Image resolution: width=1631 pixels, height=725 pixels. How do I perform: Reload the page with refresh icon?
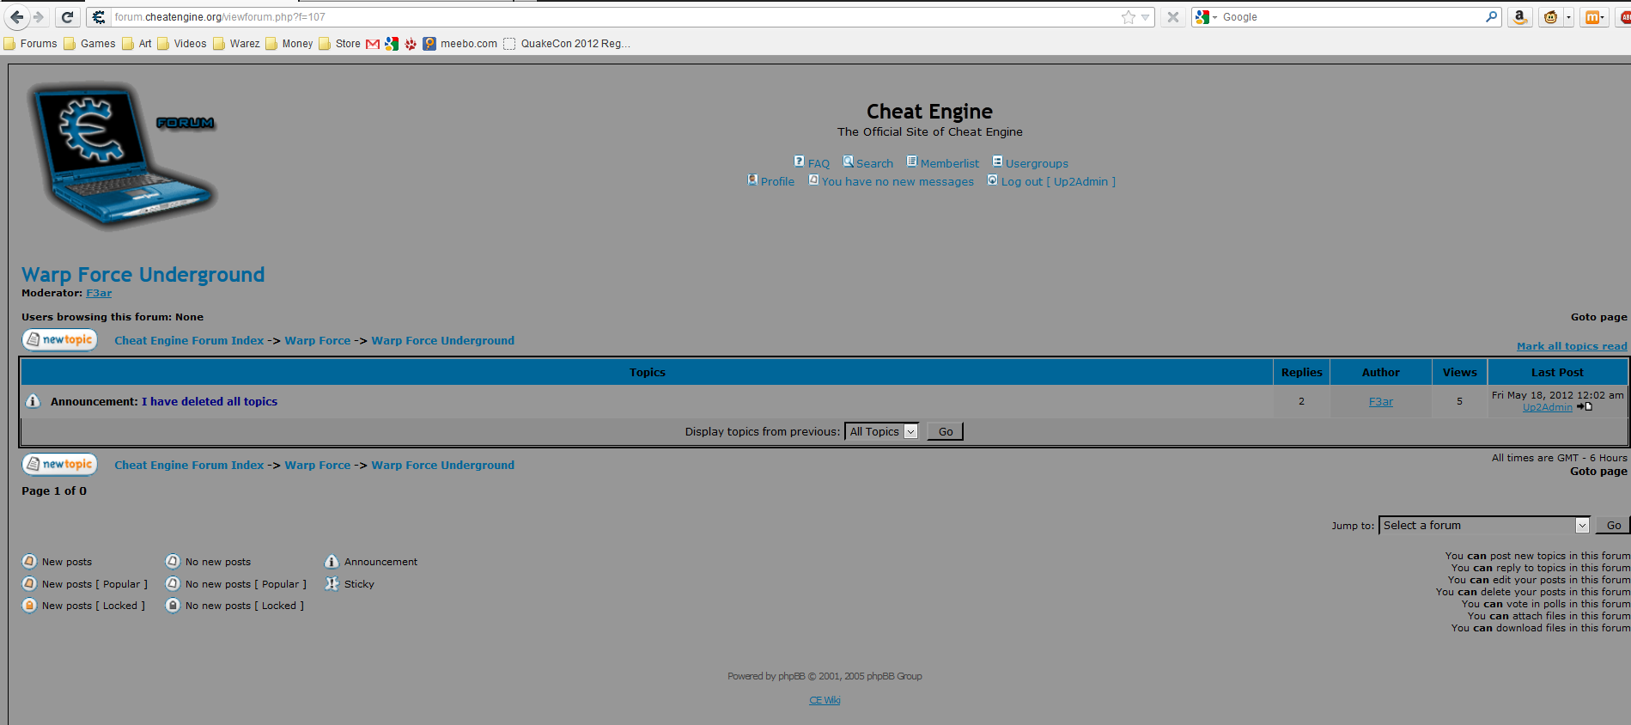click(x=67, y=17)
